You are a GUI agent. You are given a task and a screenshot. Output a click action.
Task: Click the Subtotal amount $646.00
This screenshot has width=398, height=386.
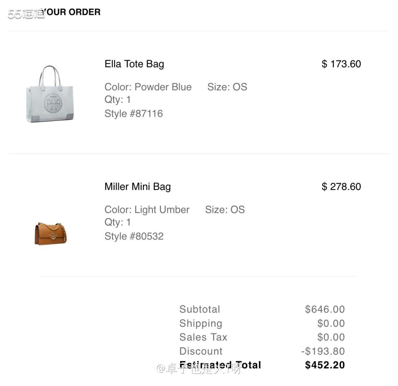[x=325, y=309]
